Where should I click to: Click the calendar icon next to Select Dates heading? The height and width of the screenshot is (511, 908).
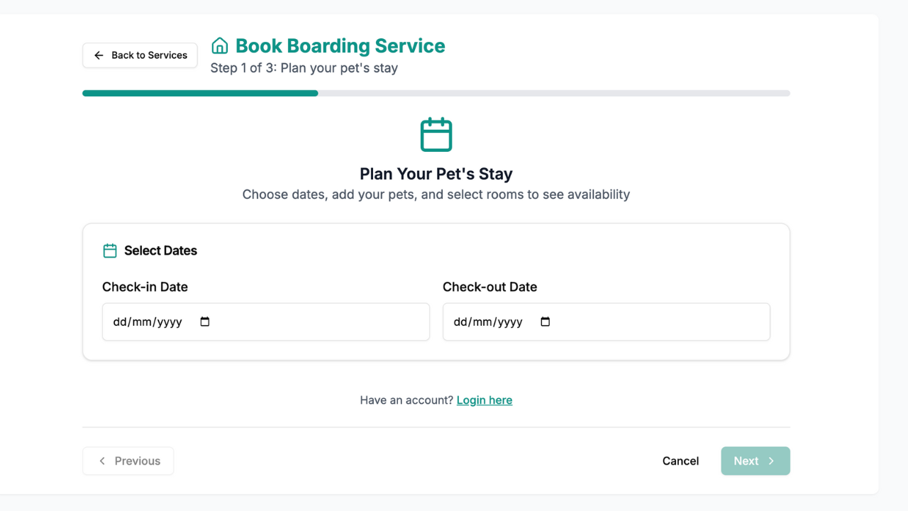(110, 250)
